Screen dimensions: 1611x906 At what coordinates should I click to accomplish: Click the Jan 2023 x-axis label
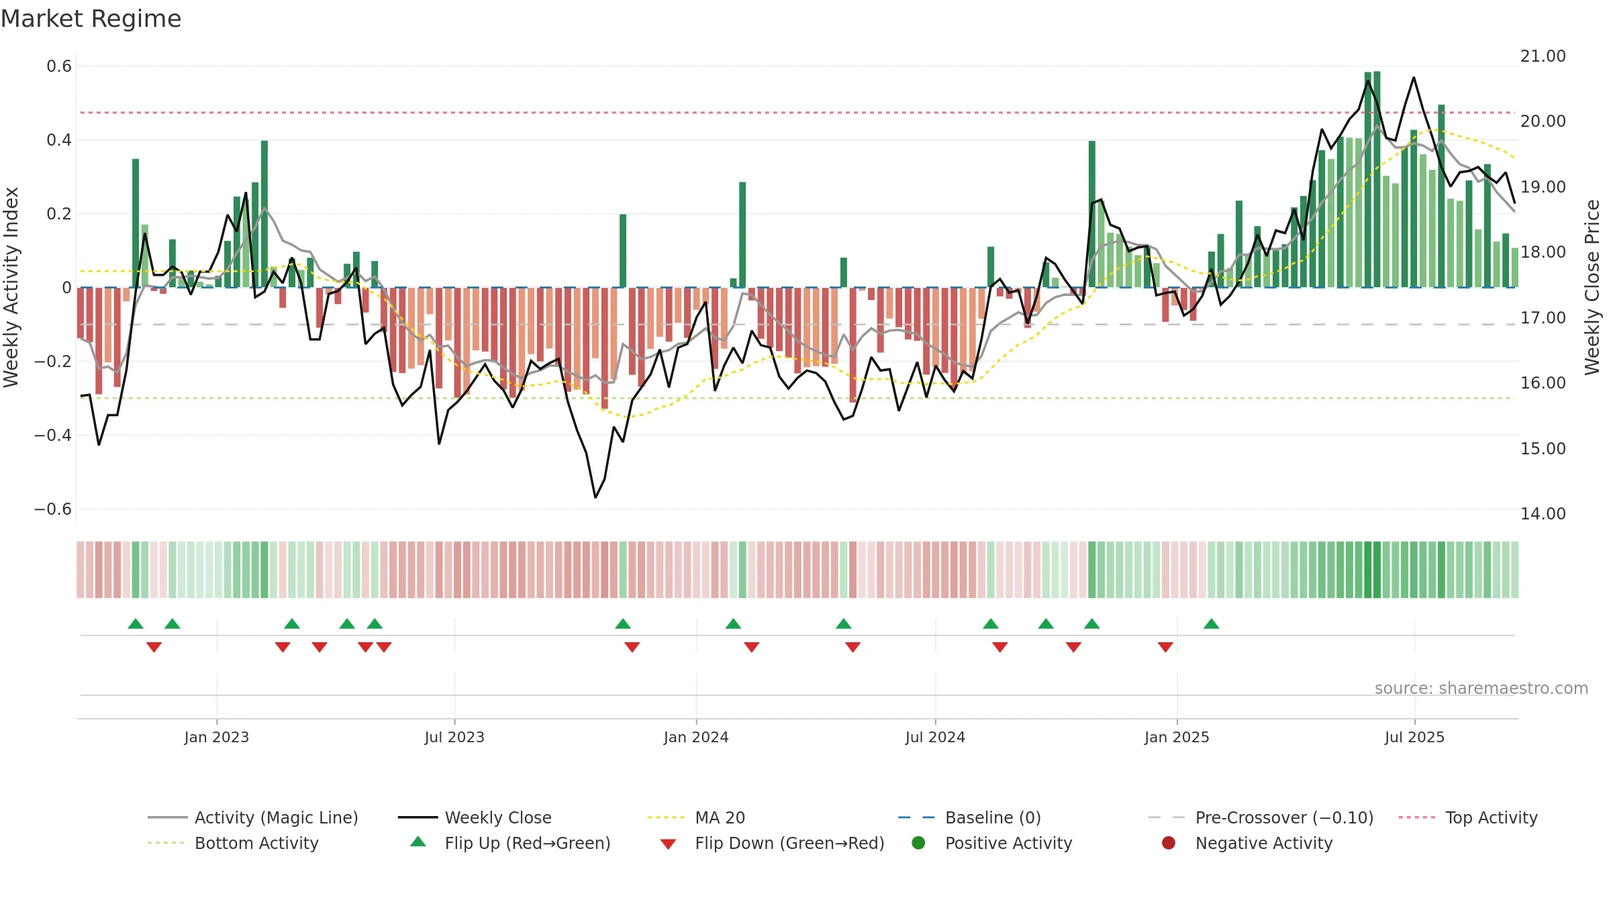pyautogui.click(x=217, y=737)
